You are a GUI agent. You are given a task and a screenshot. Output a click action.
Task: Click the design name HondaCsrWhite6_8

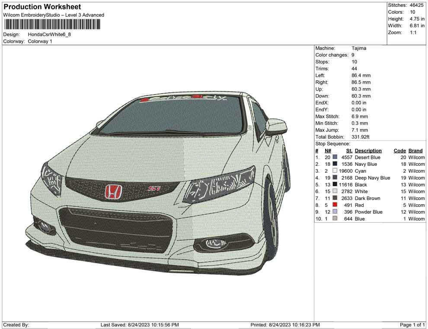point(49,34)
